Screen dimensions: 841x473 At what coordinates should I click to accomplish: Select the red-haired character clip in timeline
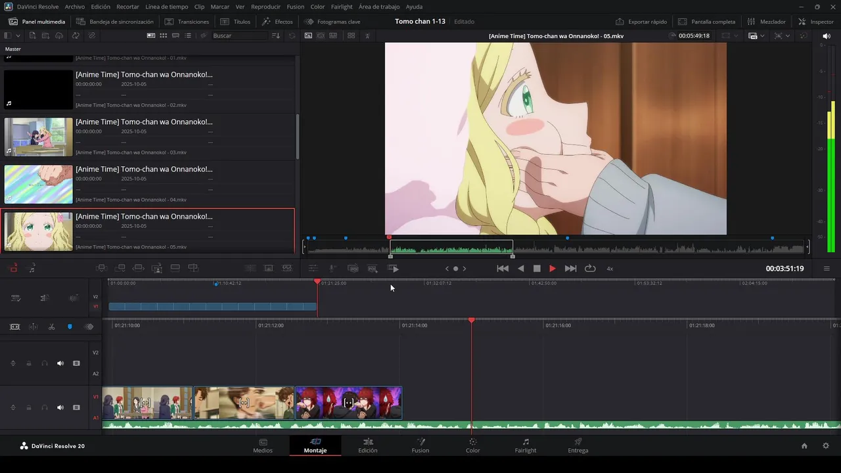coord(349,402)
